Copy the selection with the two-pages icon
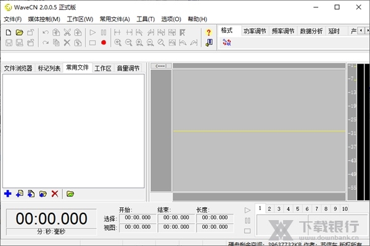Viewport: 370px width, 246px height. pos(56,43)
